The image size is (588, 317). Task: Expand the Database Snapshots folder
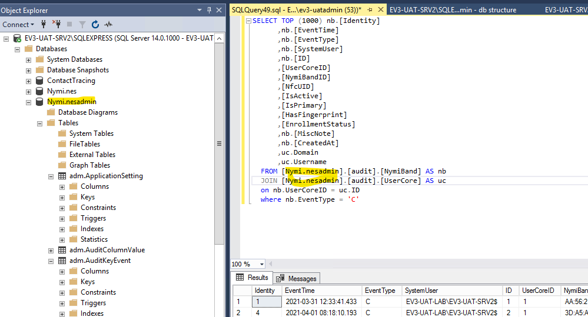coord(28,71)
